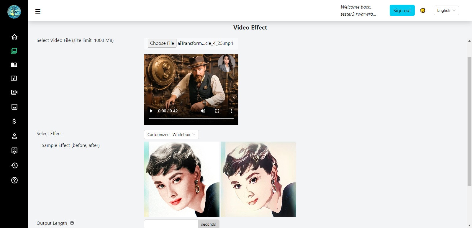
Task: Click the Output Length help icon
Action: (x=72, y=223)
